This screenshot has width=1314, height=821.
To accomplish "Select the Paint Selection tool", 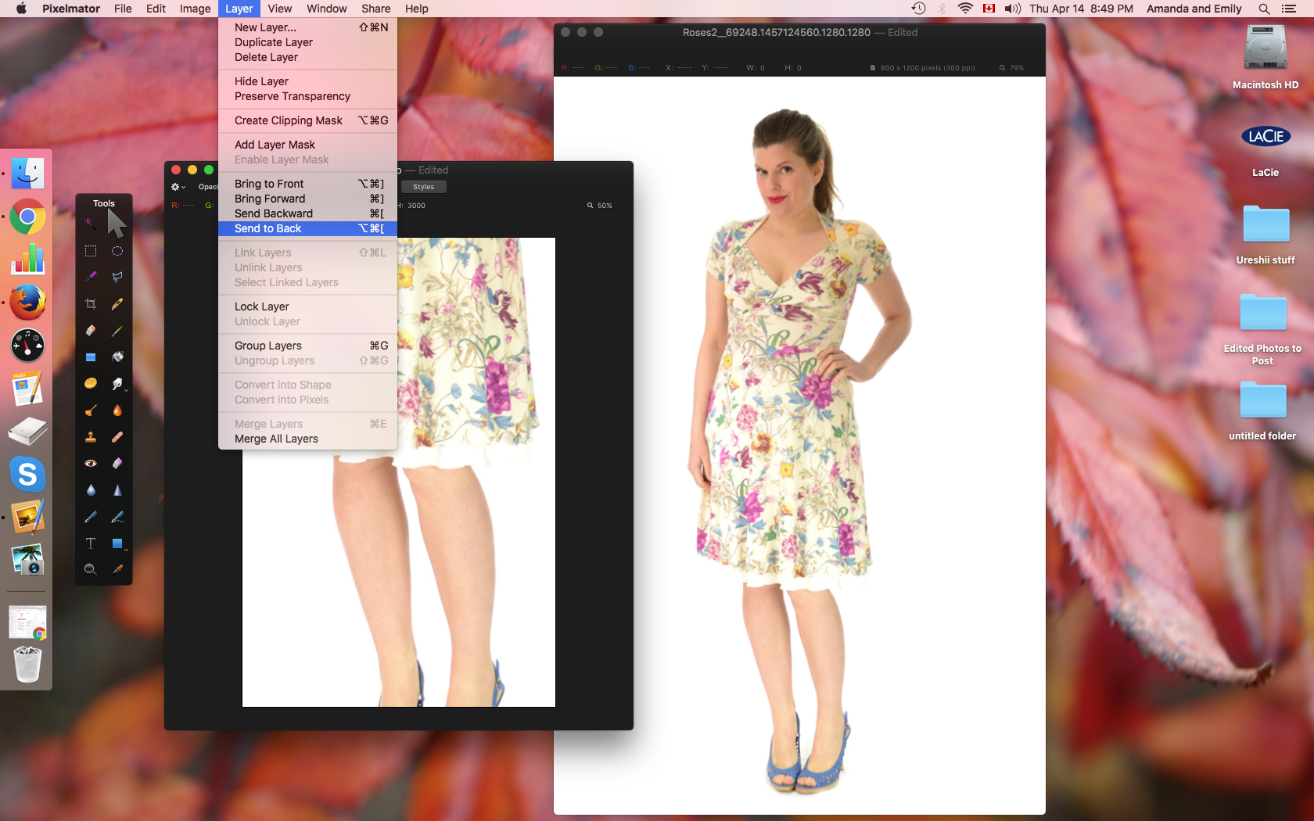I will (91, 277).
